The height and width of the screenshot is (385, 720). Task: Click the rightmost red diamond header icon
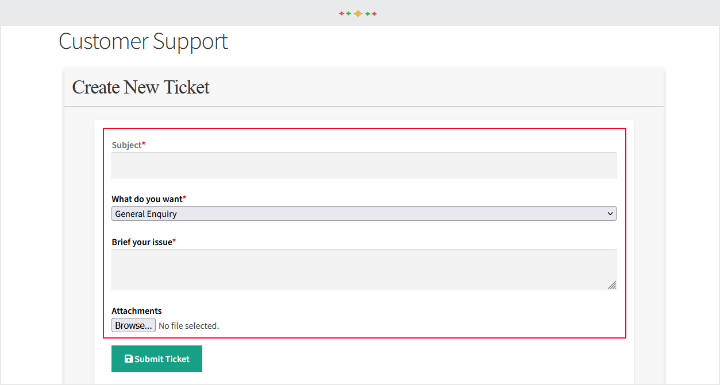375,13
